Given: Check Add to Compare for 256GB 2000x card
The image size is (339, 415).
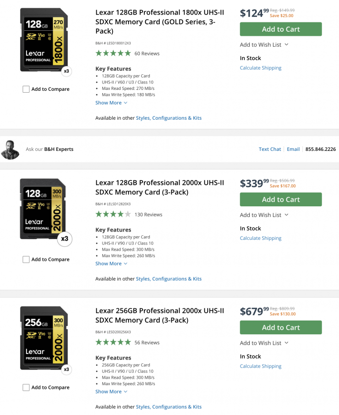Looking at the screenshot, I should tap(26, 387).
